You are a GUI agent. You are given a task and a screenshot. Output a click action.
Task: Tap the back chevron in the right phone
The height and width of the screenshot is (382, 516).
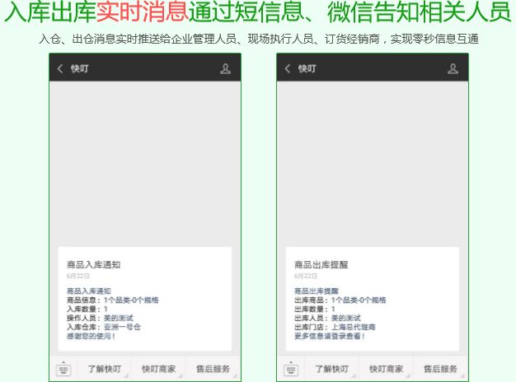288,69
